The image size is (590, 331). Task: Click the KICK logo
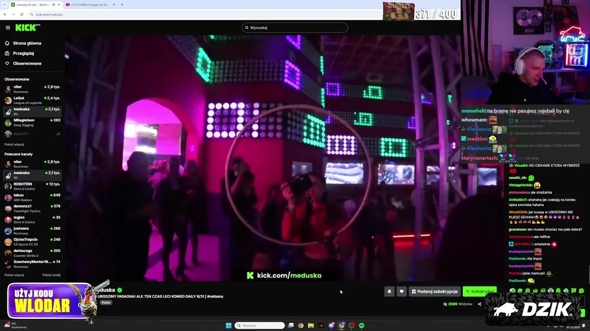pyautogui.click(x=27, y=28)
